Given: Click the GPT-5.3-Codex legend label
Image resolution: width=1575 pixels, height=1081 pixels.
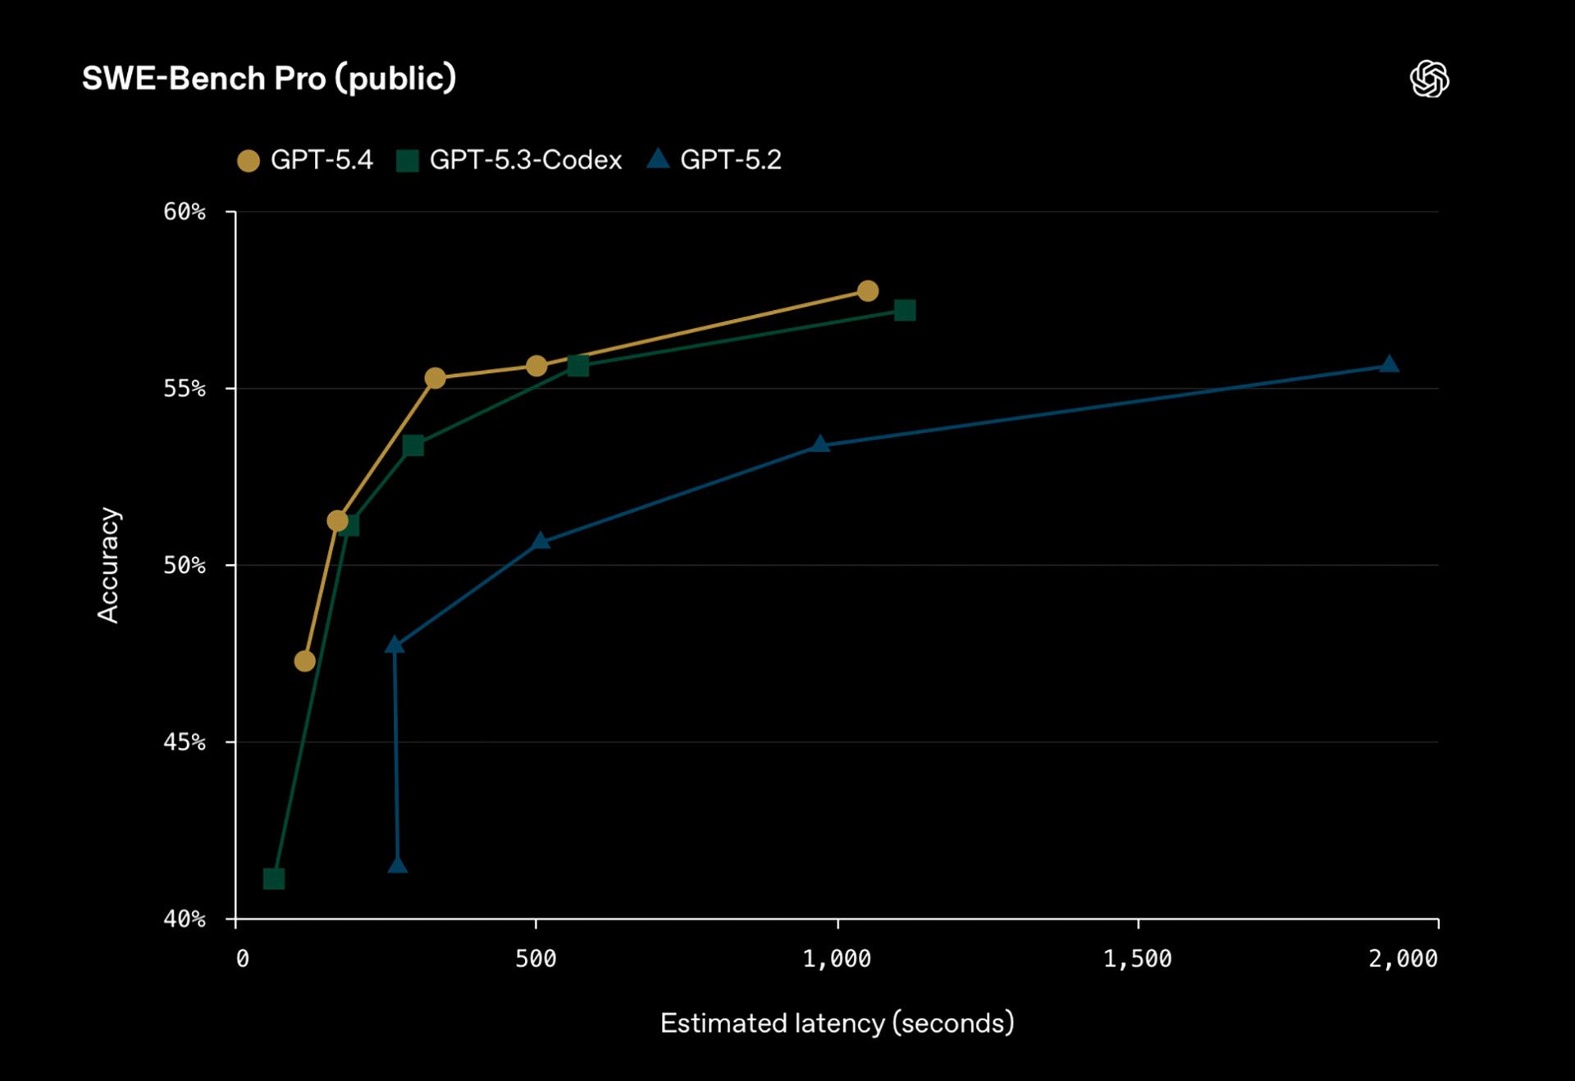Looking at the screenshot, I should point(525,160).
